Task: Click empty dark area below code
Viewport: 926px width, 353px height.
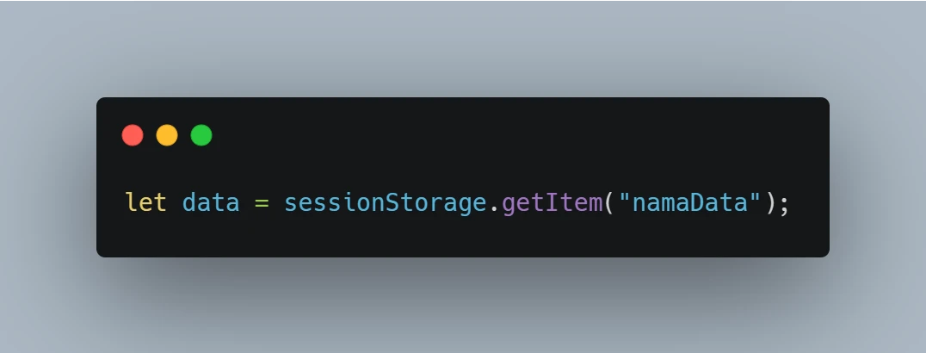Action: (462, 239)
